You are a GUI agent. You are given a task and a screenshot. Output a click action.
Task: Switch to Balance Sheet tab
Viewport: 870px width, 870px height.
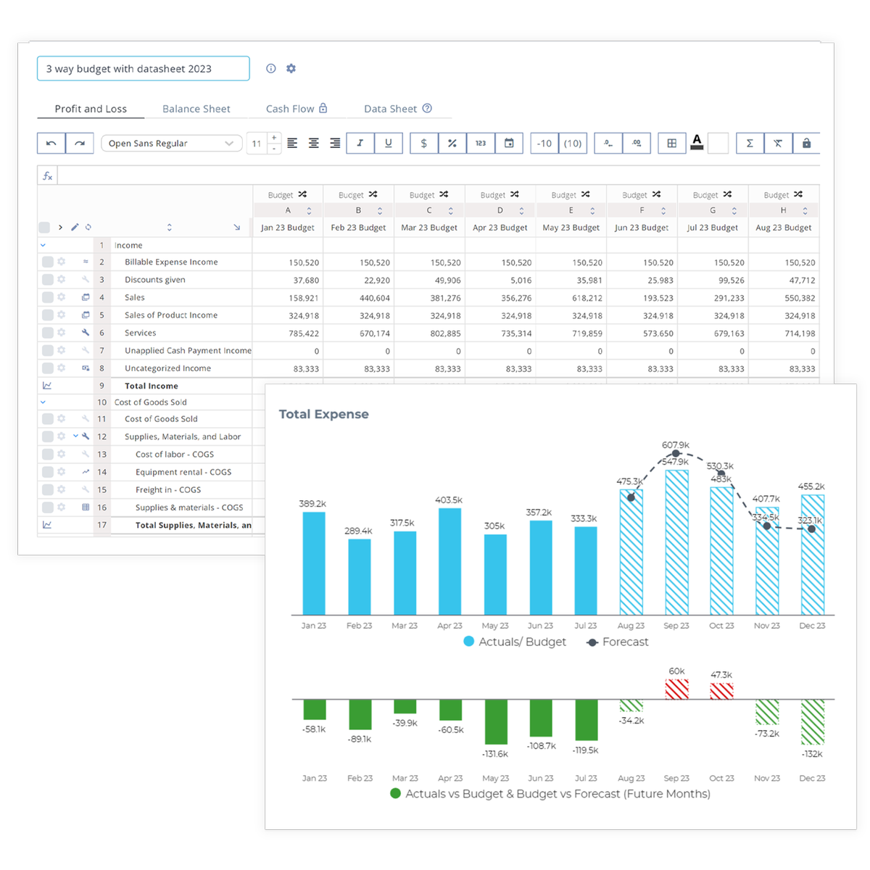coord(196,109)
